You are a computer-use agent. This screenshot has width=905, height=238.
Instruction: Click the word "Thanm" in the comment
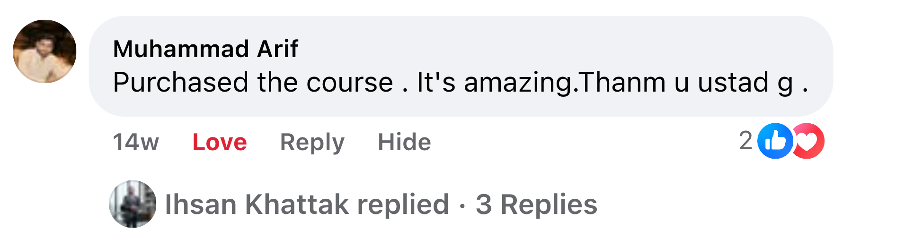(622, 83)
